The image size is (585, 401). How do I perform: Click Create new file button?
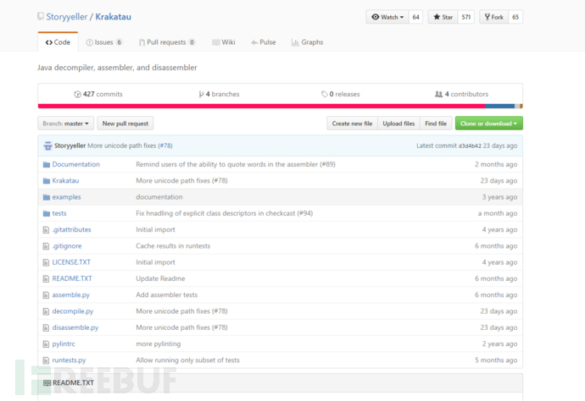click(352, 124)
